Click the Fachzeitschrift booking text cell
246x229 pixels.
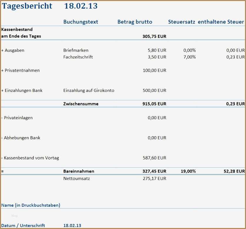[x=78, y=57]
